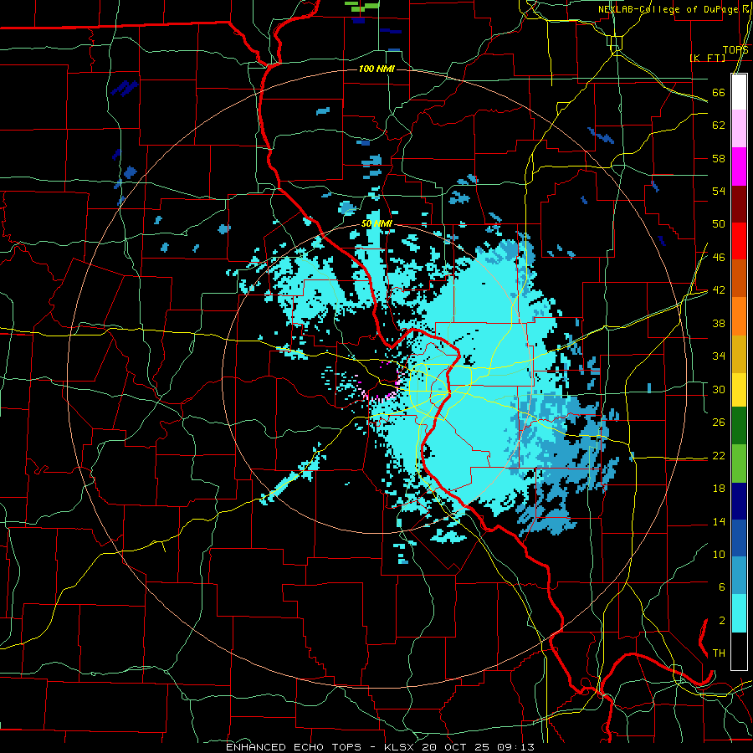Click the TOPS legend title
753x753 pixels.
coord(735,50)
